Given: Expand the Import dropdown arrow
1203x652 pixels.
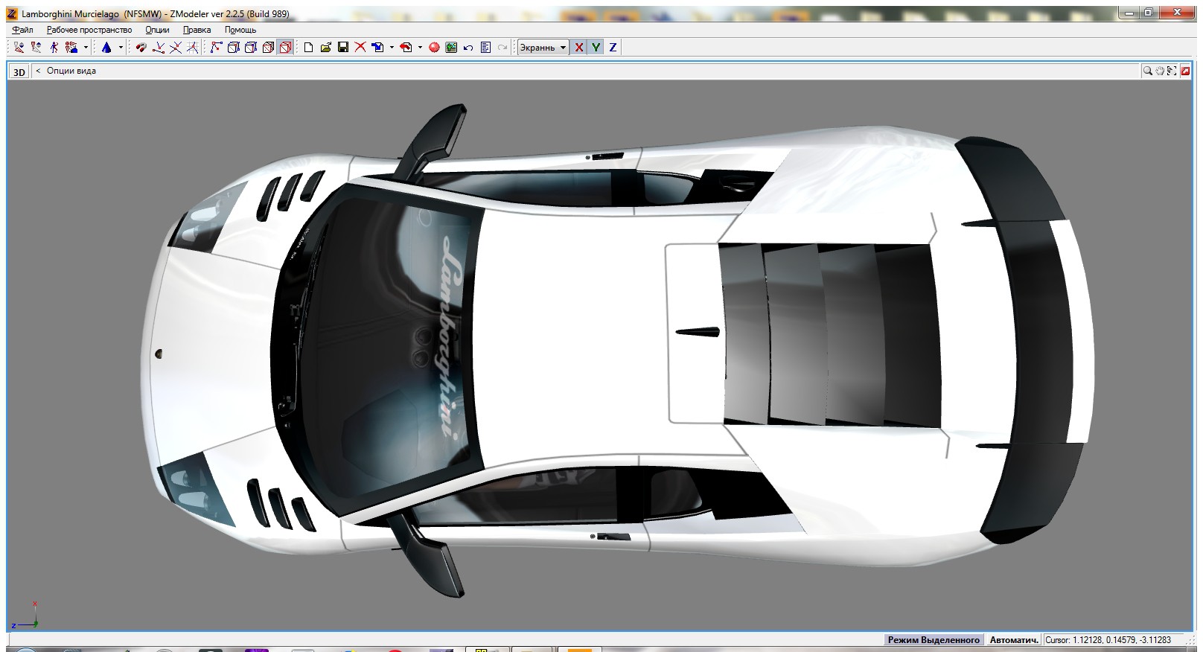Looking at the screenshot, I should [x=392, y=48].
